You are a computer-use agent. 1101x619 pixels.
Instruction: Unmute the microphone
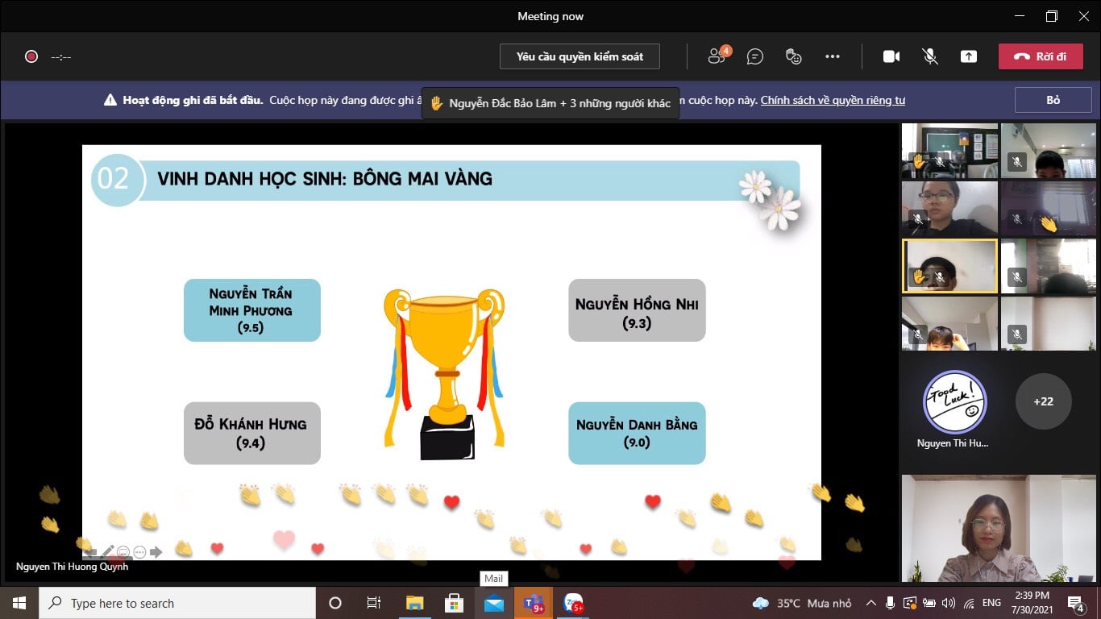coord(930,56)
